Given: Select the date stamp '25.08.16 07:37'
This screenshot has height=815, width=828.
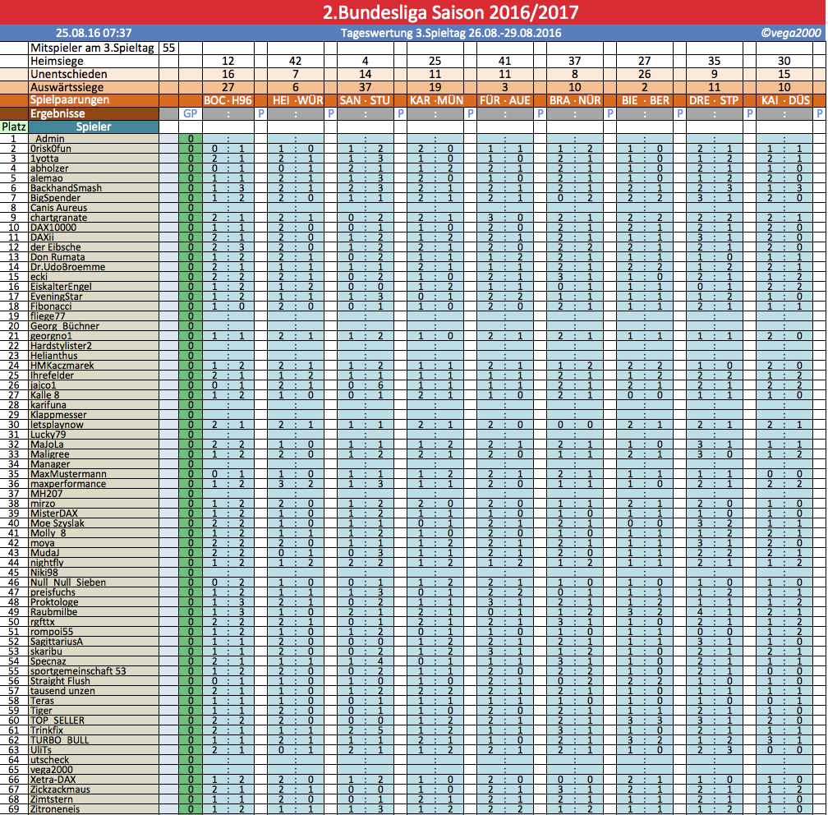Looking at the screenshot, I should [x=94, y=33].
